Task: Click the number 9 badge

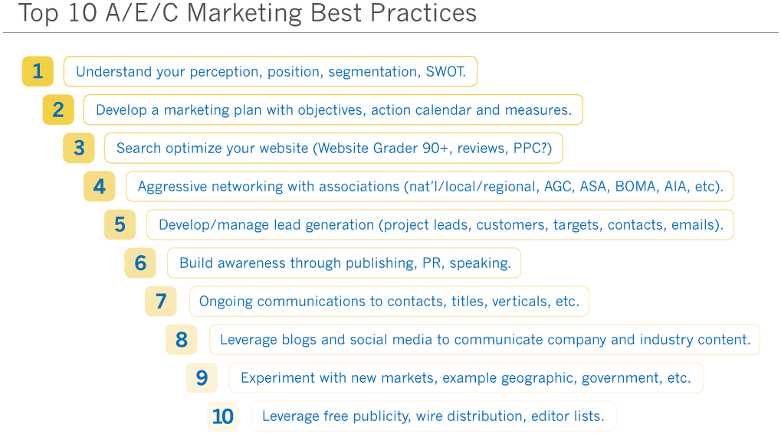Action: [x=202, y=378]
